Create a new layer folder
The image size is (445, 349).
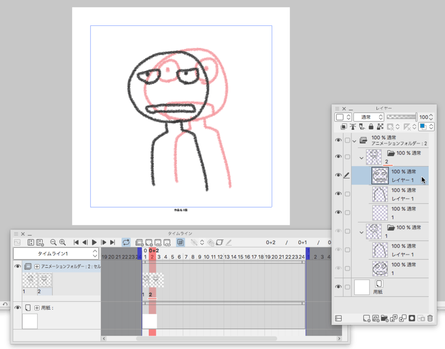pos(385,318)
